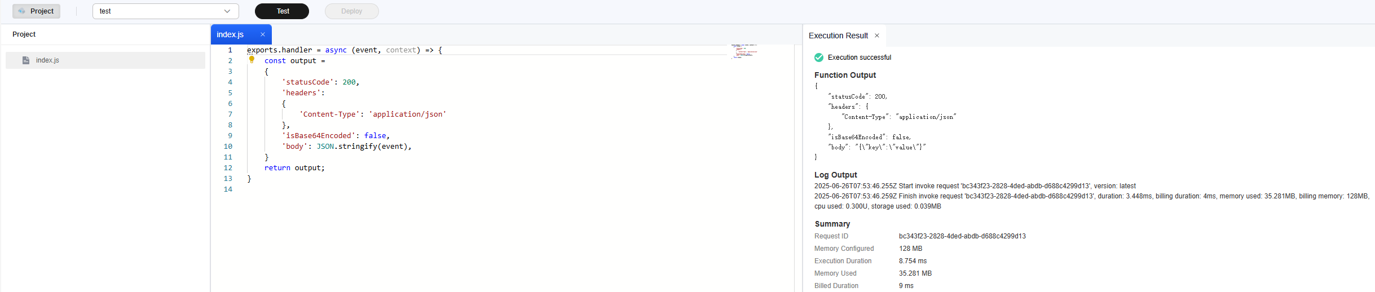The width and height of the screenshot is (1375, 292).
Task: Click 'exports.handler' on line 1
Action: pos(280,50)
